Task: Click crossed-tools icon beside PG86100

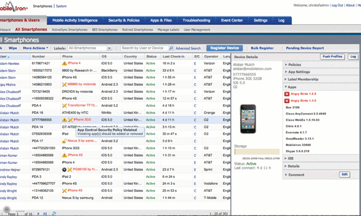Action: tap(70, 169)
